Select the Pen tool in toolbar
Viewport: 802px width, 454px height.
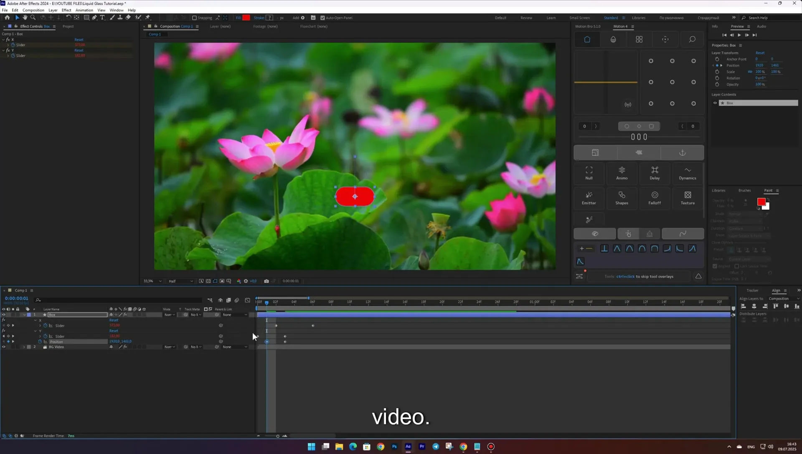pyautogui.click(x=94, y=18)
